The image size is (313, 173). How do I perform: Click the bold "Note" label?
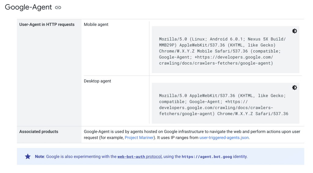[39, 157]
